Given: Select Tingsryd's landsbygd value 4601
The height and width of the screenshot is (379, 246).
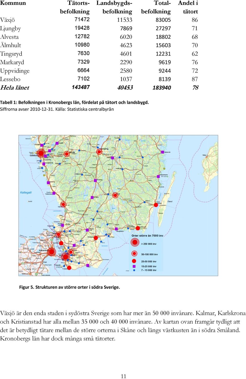Looking at the screenshot, I should (126, 54).
